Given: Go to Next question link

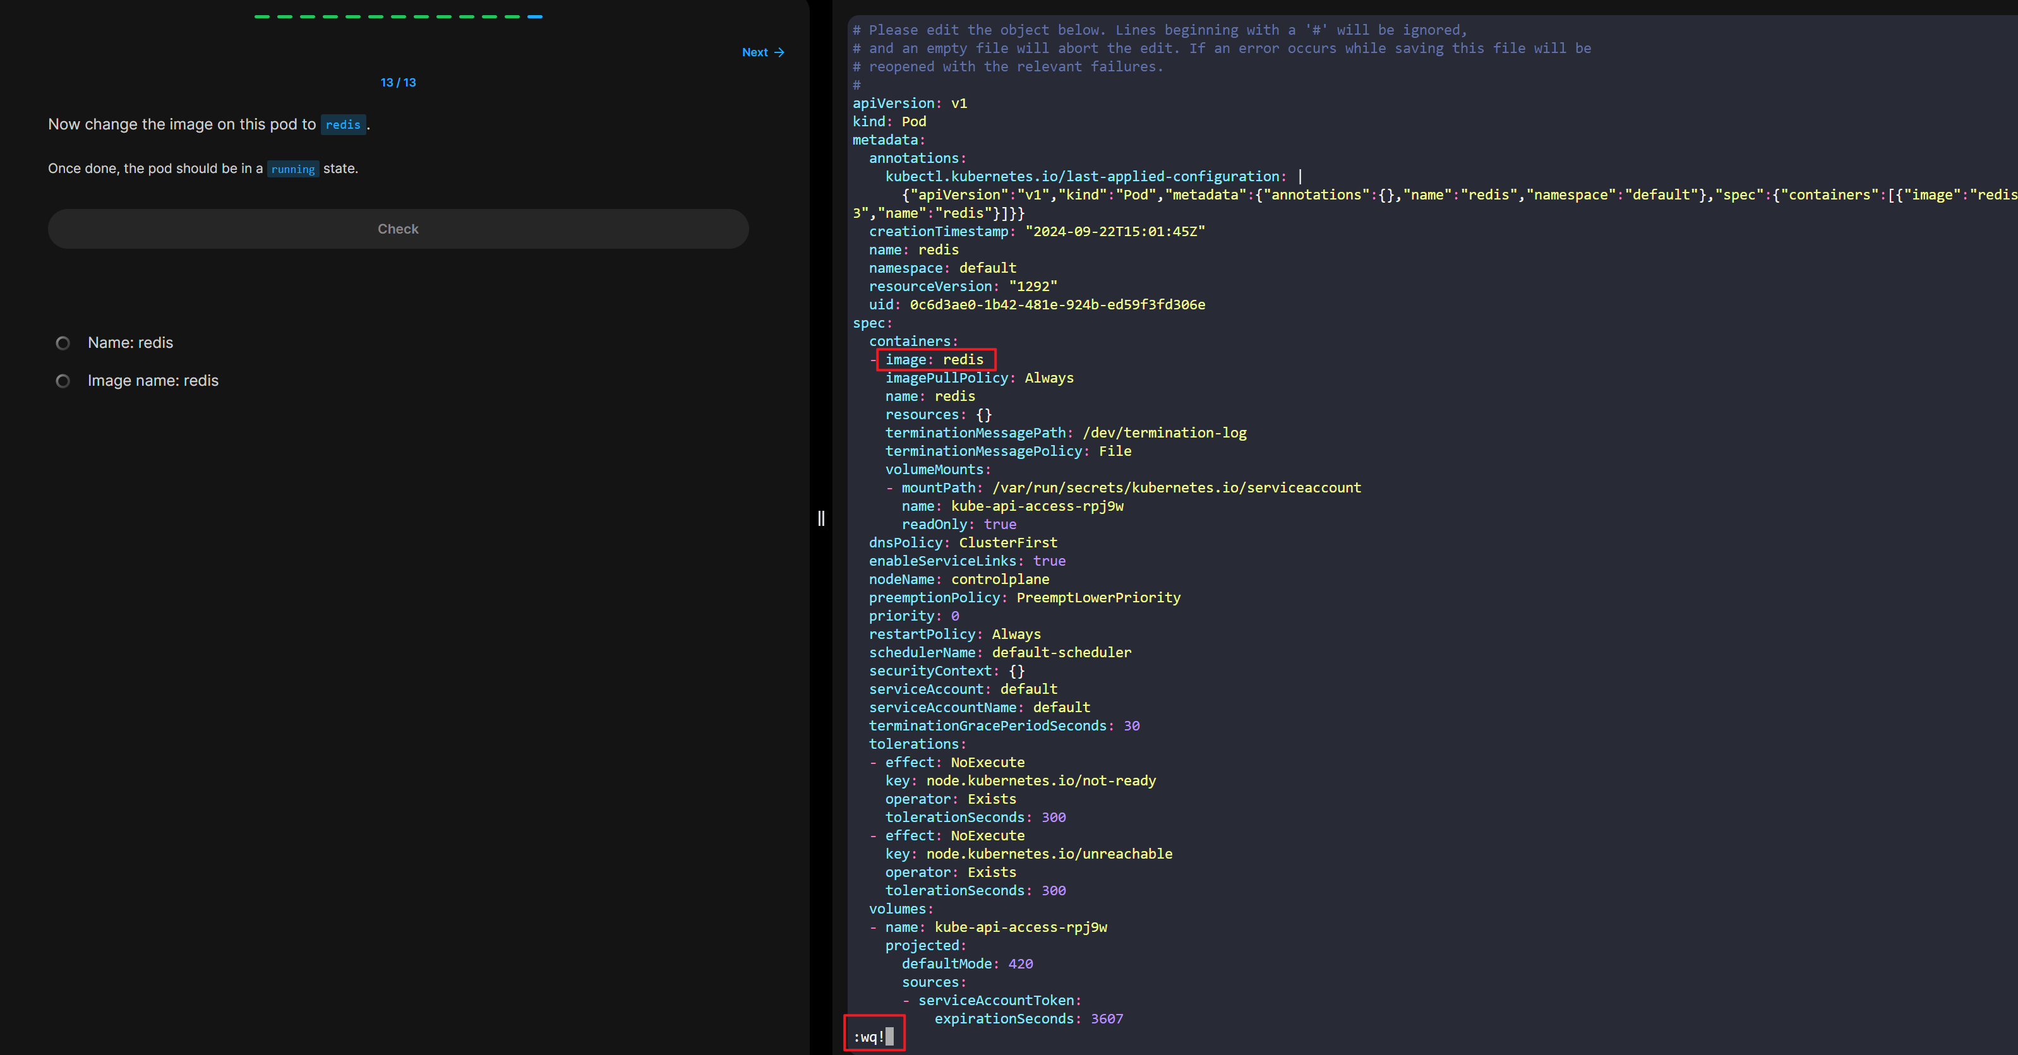Looking at the screenshot, I should coord(755,52).
